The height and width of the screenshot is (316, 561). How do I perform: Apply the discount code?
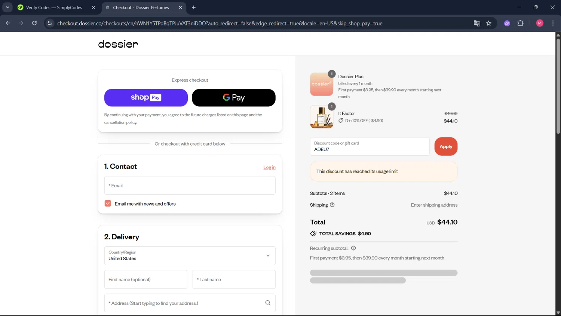(446, 146)
